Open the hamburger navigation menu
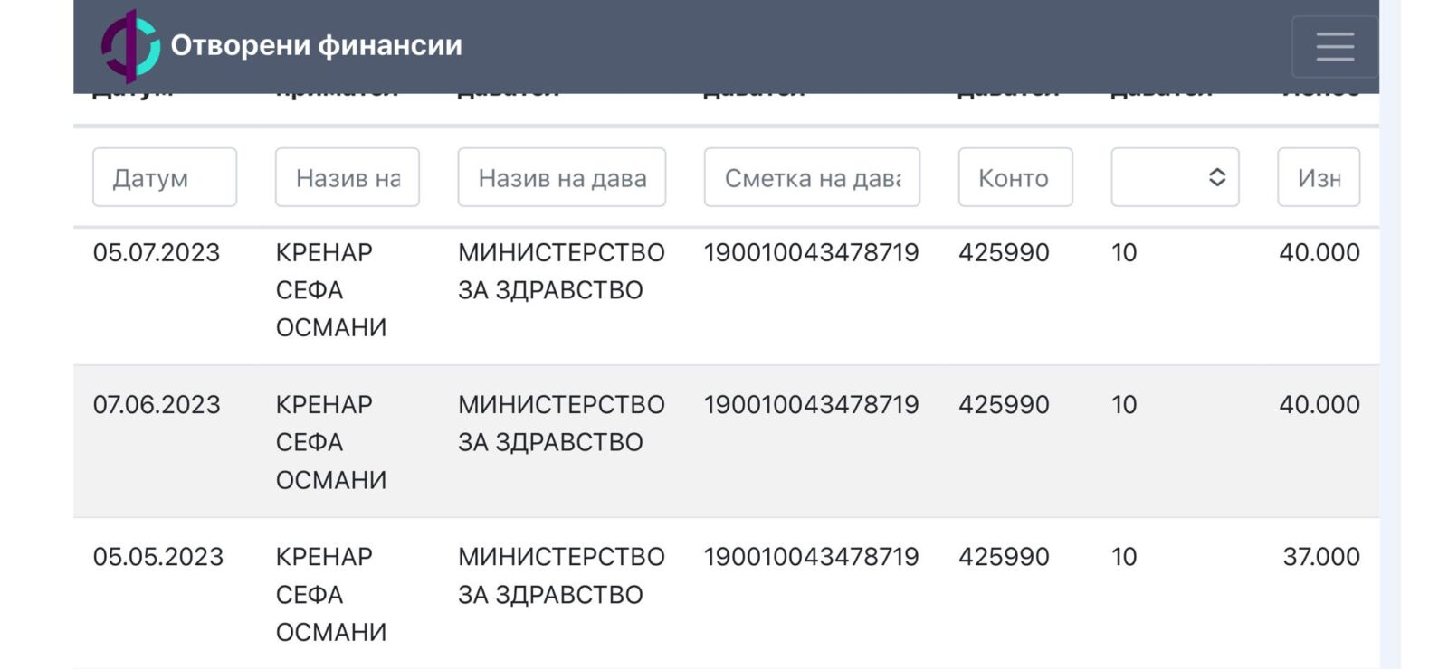This screenshot has height=669, width=1448. pyautogui.click(x=1335, y=46)
